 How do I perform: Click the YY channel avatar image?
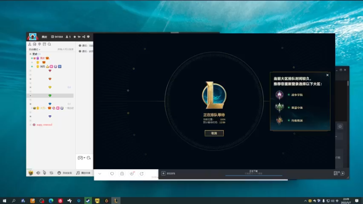pyautogui.click(x=33, y=37)
